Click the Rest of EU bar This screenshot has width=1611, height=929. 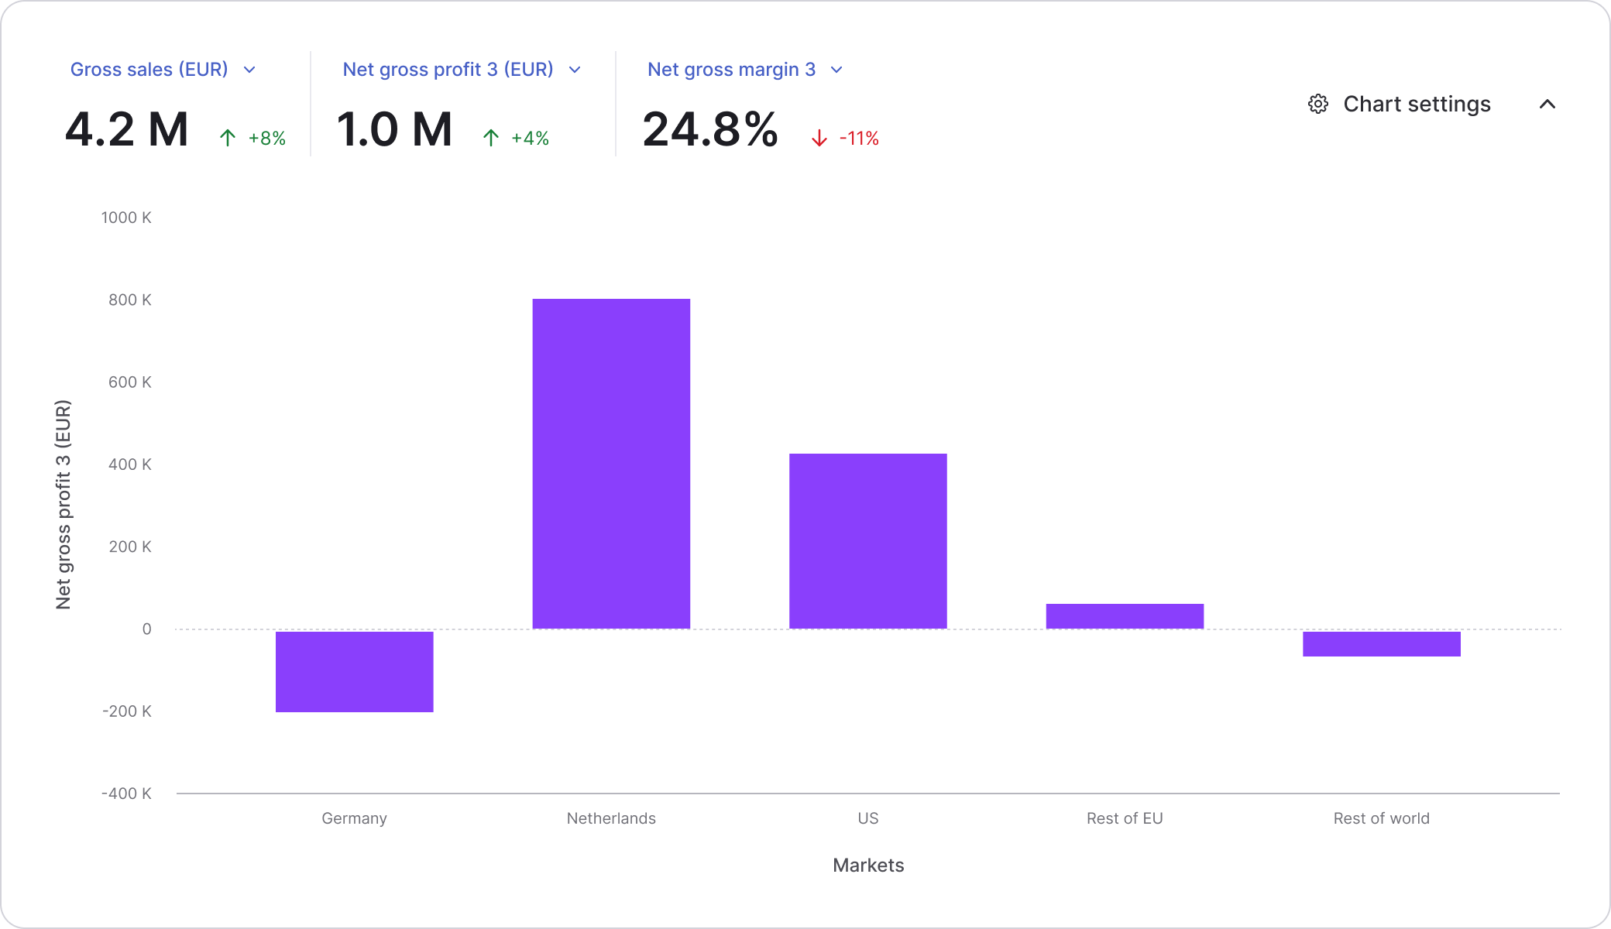(1125, 615)
